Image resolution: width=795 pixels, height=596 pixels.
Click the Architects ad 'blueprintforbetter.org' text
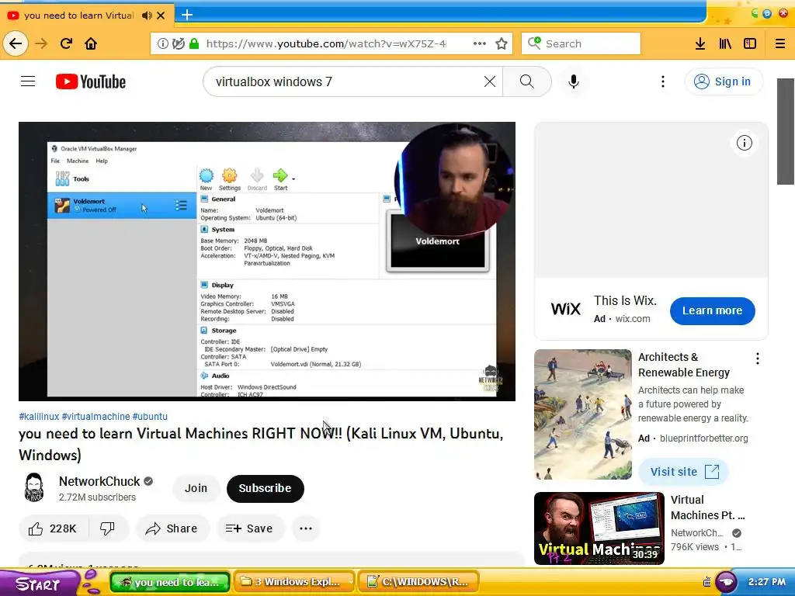(703, 438)
